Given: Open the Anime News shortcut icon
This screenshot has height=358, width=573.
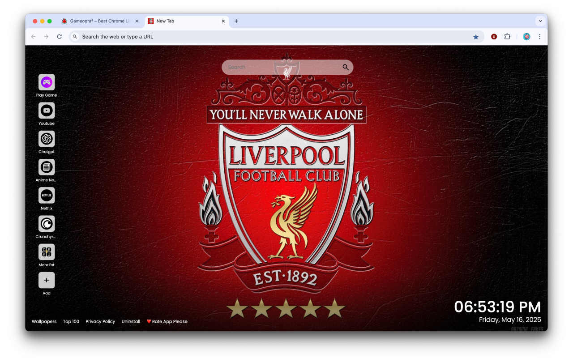Looking at the screenshot, I should (47, 167).
